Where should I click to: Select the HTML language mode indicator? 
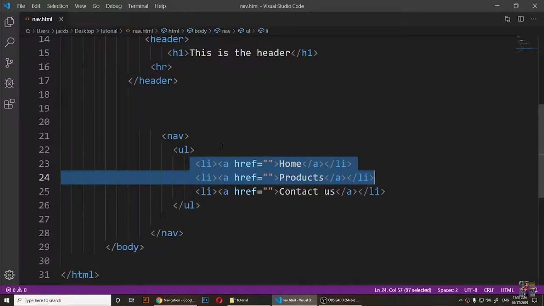coord(507,290)
